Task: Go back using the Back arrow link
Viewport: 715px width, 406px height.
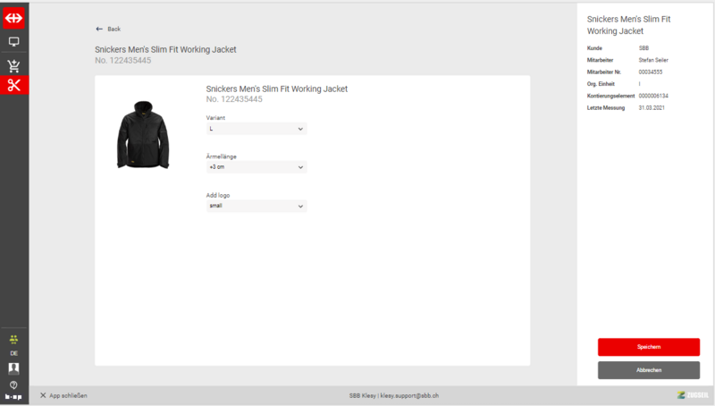Action: click(108, 29)
